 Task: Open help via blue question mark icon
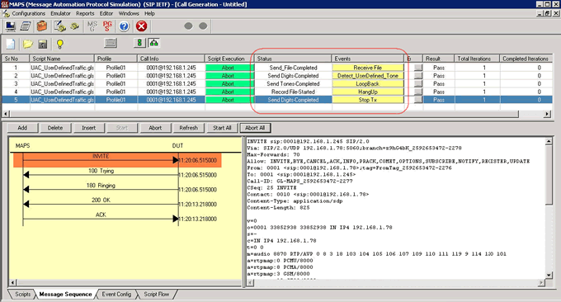pos(124,26)
